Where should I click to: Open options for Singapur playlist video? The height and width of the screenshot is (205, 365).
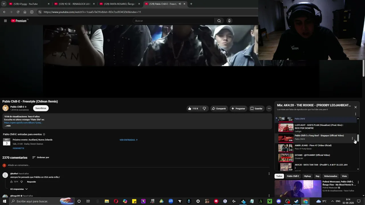[352, 138]
